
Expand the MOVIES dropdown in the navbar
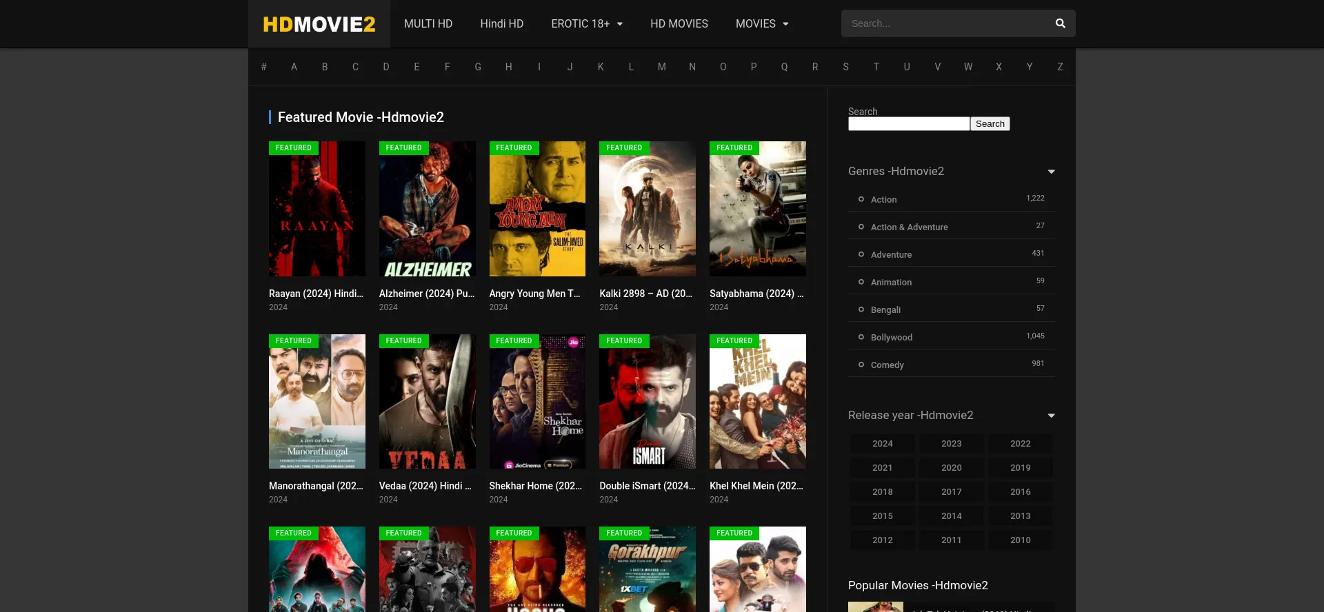pos(762,23)
